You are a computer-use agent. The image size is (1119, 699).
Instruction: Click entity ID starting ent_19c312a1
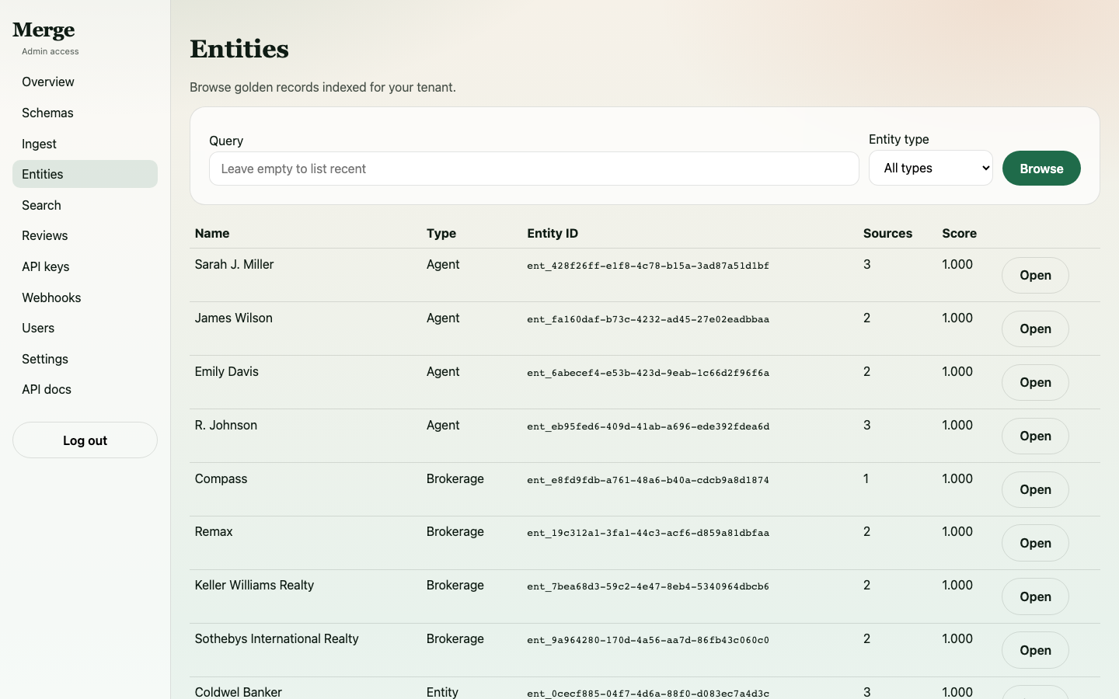(x=648, y=533)
